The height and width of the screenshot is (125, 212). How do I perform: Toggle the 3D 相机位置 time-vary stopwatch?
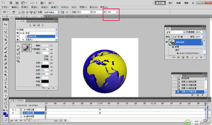pos(21,113)
